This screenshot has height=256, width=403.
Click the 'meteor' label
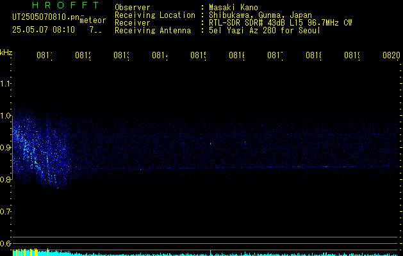click(x=93, y=20)
